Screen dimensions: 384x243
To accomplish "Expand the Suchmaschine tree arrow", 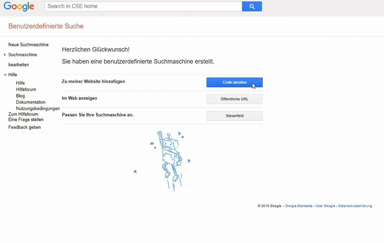I will tap(5, 54).
